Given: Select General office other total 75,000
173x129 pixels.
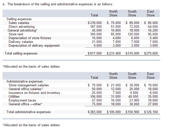Looking at the screenshot, I should point(97,104).
